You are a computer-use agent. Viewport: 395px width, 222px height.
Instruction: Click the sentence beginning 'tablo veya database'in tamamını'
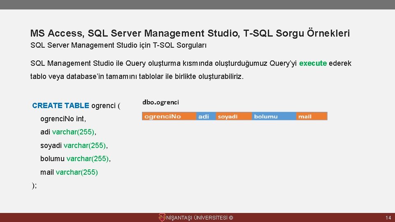click(137, 76)
